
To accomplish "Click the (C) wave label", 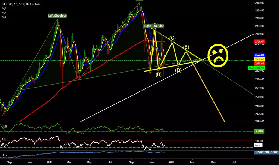I will pos(172,38).
